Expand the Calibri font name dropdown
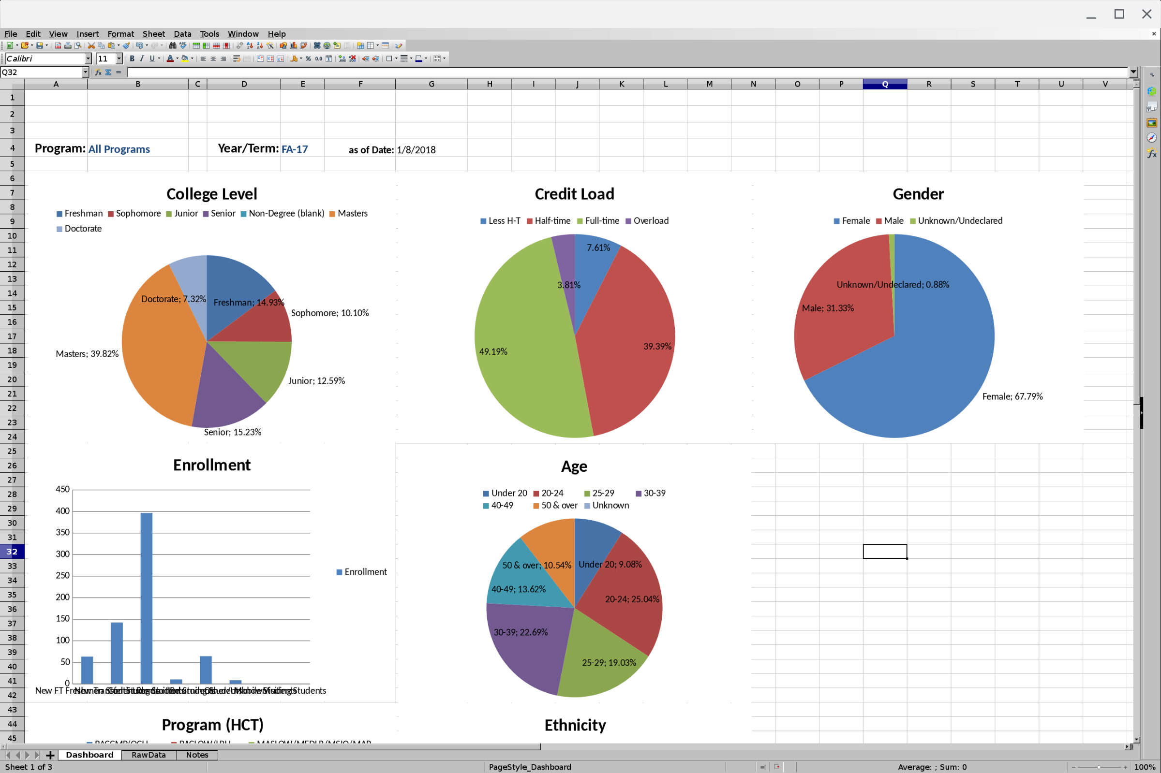 click(88, 58)
